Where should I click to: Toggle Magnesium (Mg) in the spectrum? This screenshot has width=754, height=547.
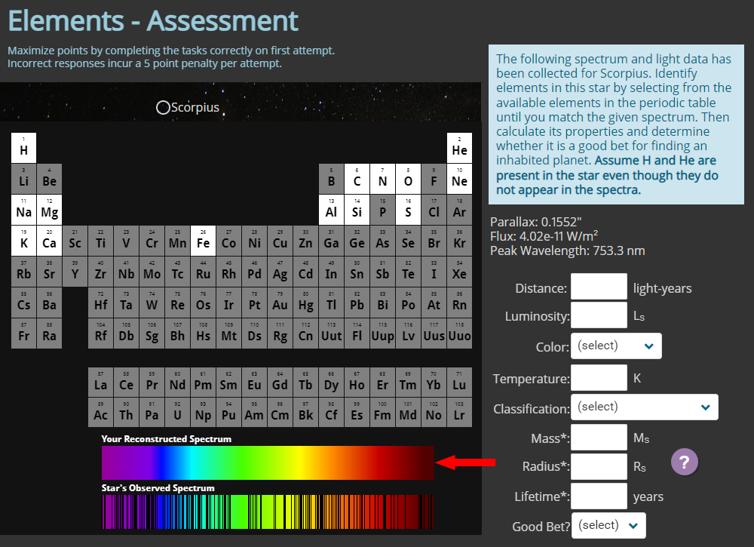click(x=49, y=211)
